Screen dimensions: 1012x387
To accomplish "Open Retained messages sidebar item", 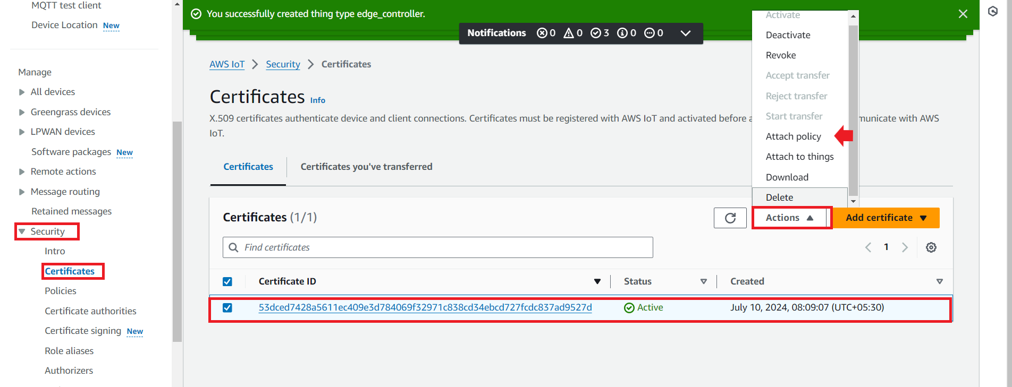I will coord(71,211).
